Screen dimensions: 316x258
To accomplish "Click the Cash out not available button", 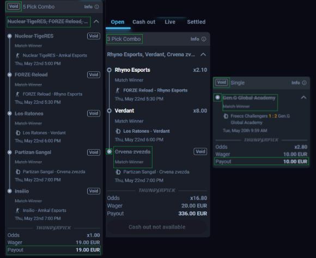I will tap(157, 227).
